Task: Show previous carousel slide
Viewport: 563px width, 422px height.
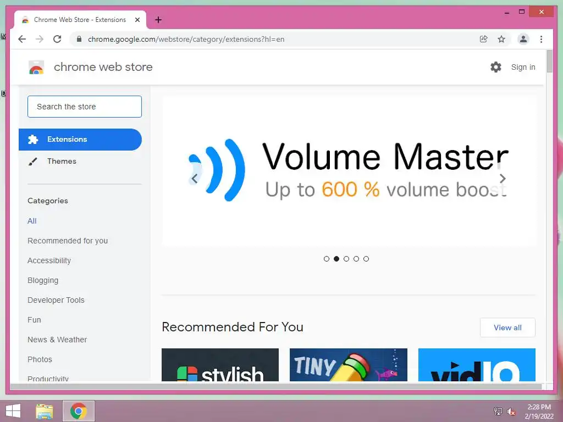Action: (194, 179)
